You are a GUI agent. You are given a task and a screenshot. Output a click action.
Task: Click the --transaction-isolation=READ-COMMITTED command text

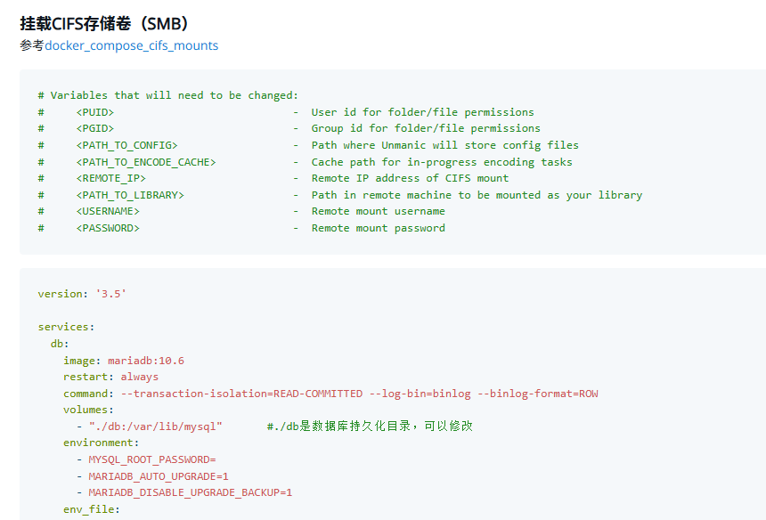pyautogui.click(x=241, y=394)
